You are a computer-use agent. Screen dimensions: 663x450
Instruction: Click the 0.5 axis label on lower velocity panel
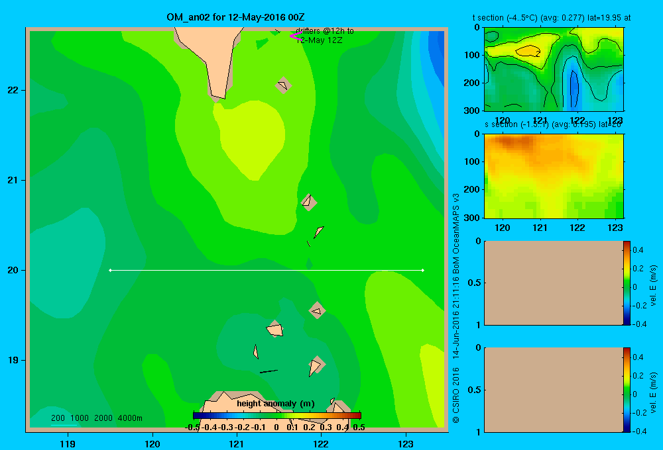click(475, 390)
